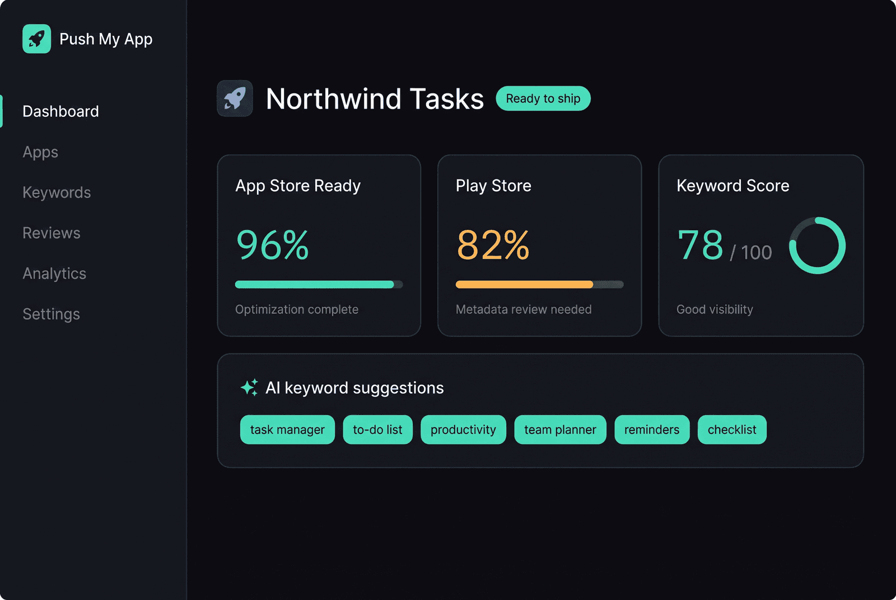This screenshot has width=896, height=600.
Task: Click the 78 score value
Action: pos(701,245)
